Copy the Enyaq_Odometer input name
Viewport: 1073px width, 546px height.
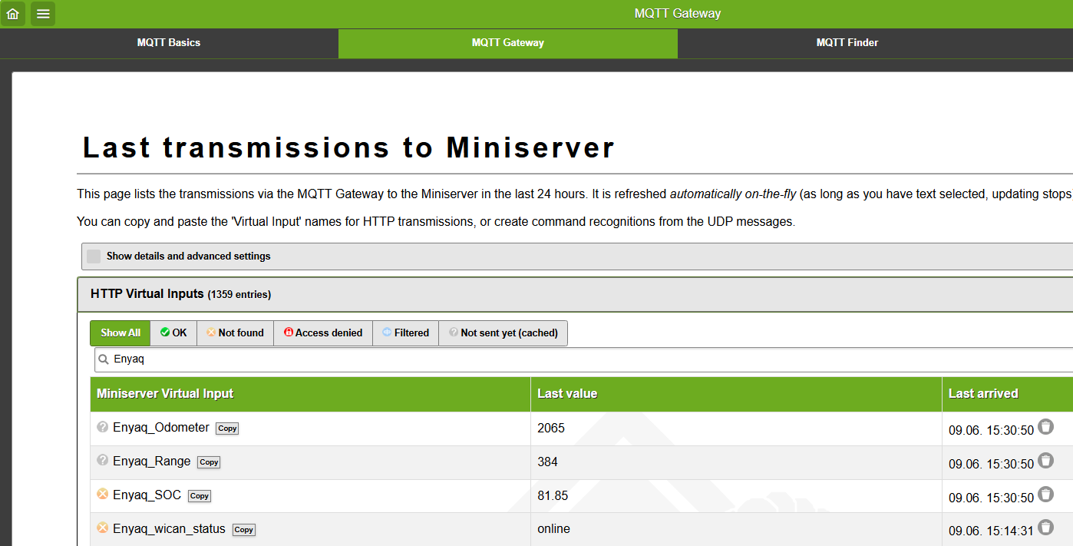(227, 429)
